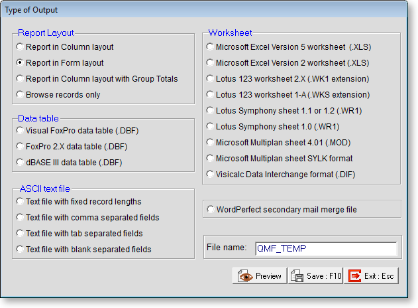The height and width of the screenshot is (308, 418).
Task: Select Report in Form layout option
Action: (21, 63)
